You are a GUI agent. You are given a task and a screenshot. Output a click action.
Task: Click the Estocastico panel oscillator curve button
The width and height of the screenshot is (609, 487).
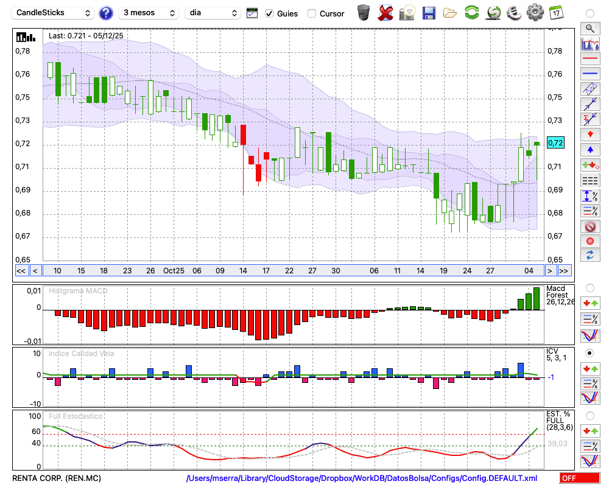590,461
